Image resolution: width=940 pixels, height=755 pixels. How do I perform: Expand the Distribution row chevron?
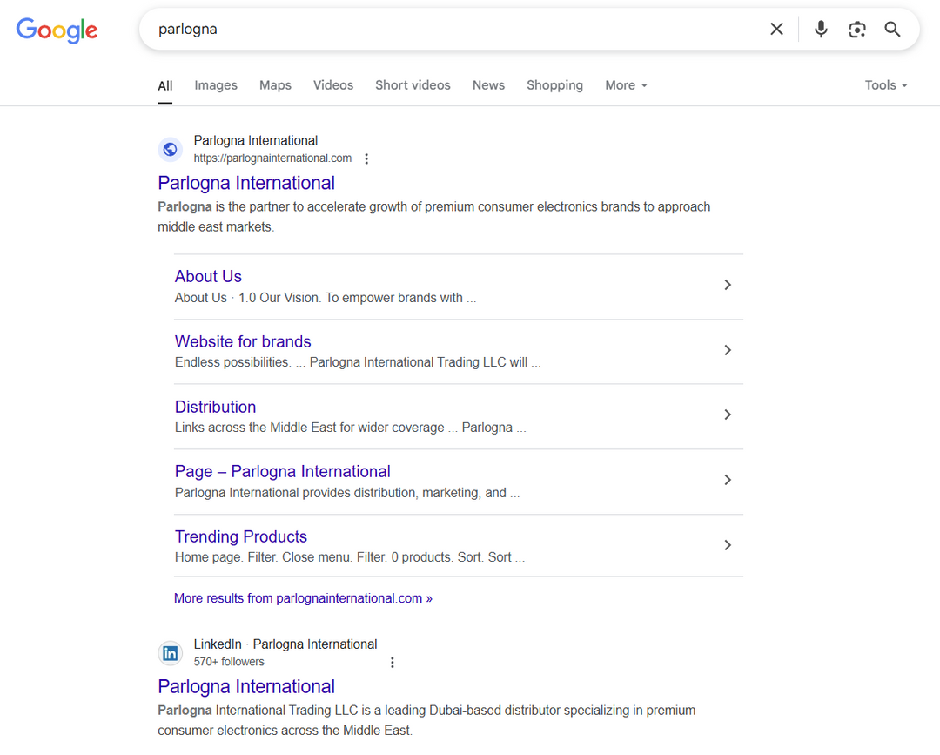(x=727, y=415)
